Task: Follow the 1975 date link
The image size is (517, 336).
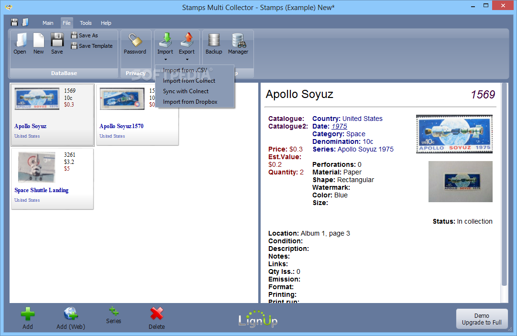Action: click(x=339, y=126)
